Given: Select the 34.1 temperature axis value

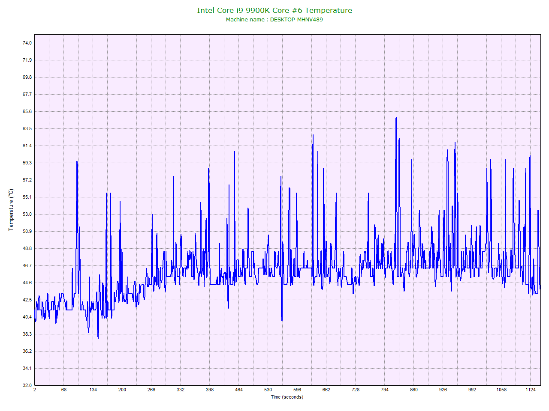Looking at the screenshot, I should (x=27, y=368).
